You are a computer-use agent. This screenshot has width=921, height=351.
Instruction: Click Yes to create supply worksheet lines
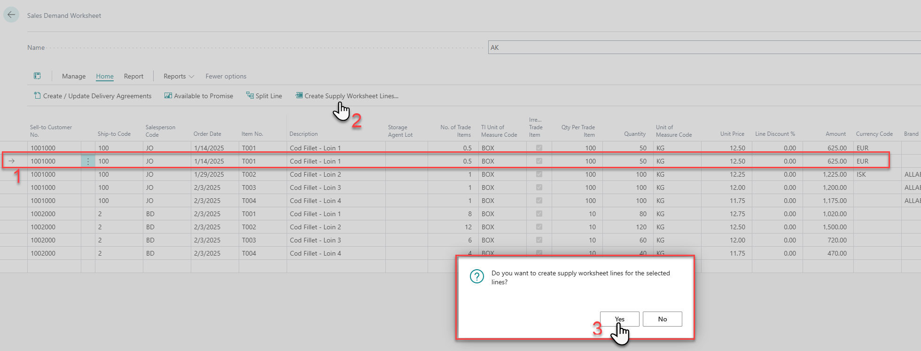pyautogui.click(x=619, y=319)
